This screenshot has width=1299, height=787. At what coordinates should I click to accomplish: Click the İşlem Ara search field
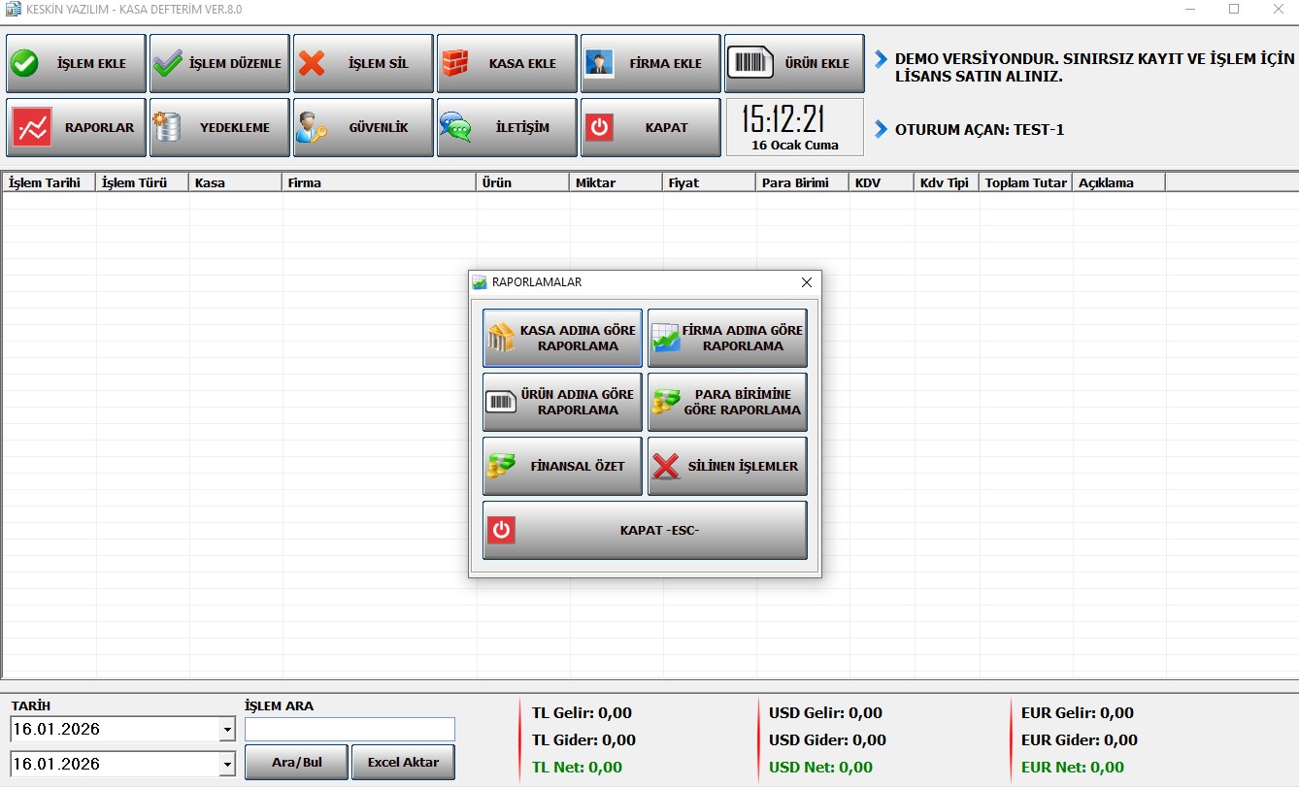click(x=350, y=729)
